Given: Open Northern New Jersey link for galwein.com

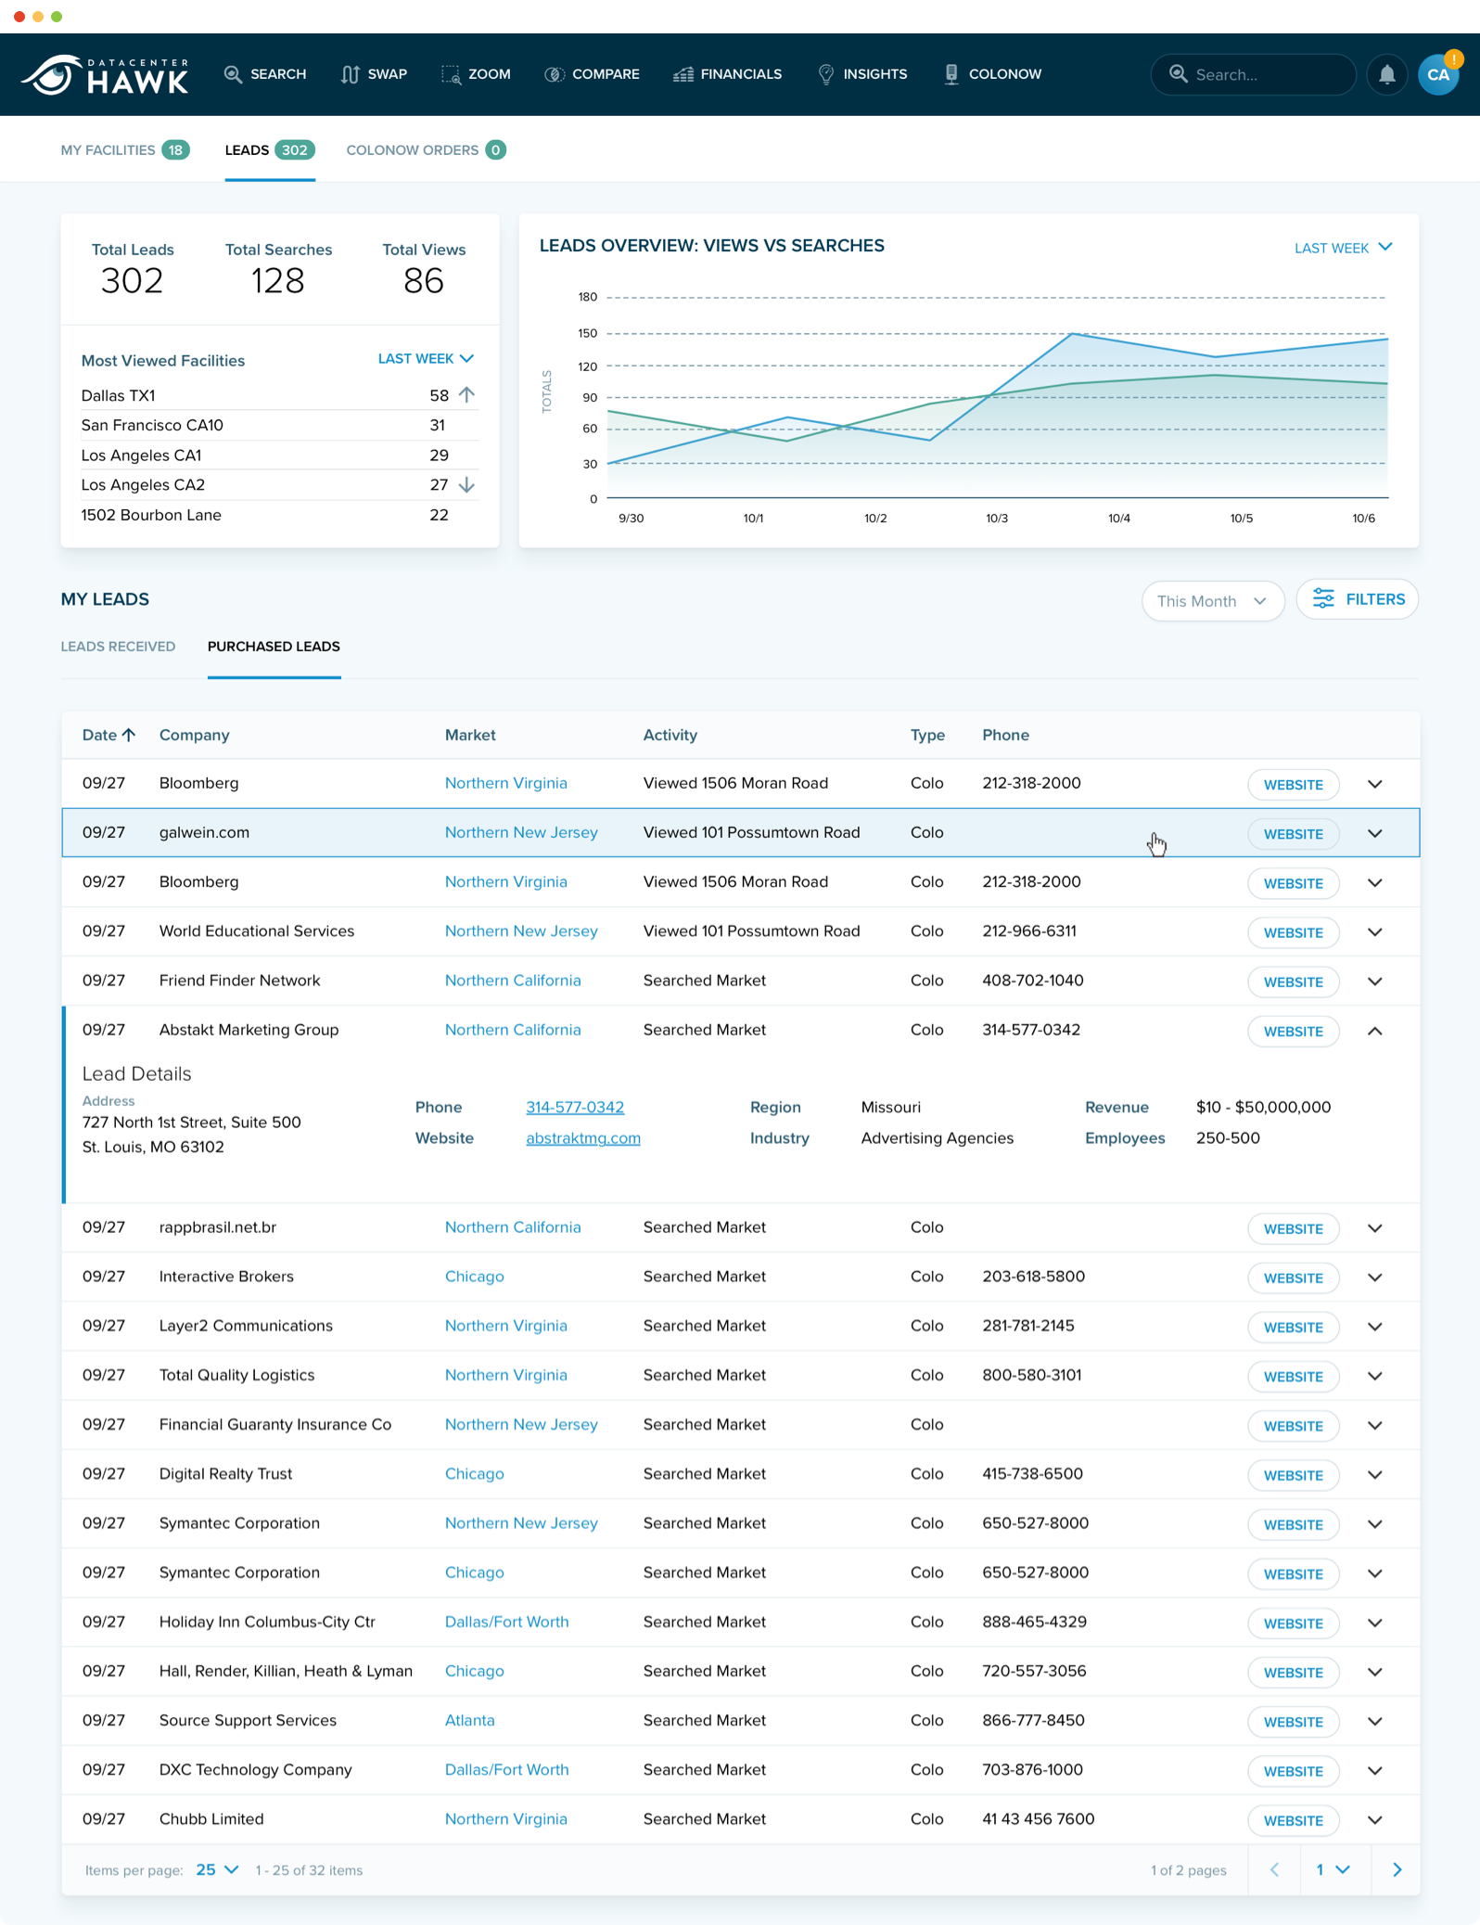Looking at the screenshot, I should (x=521, y=832).
